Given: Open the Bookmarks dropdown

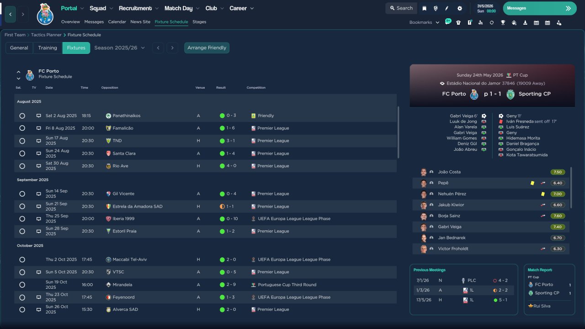Looking at the screenshot, I should 424,22.
